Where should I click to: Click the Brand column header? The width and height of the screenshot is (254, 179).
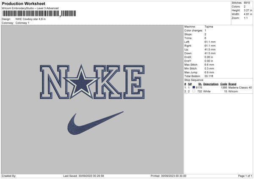coord(232,84)
